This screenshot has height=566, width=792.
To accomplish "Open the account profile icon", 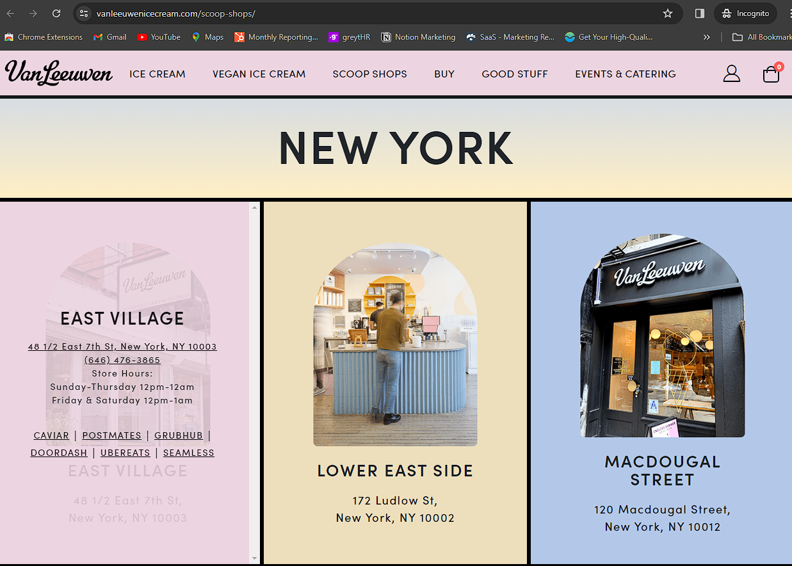I will tap(732, 74).
